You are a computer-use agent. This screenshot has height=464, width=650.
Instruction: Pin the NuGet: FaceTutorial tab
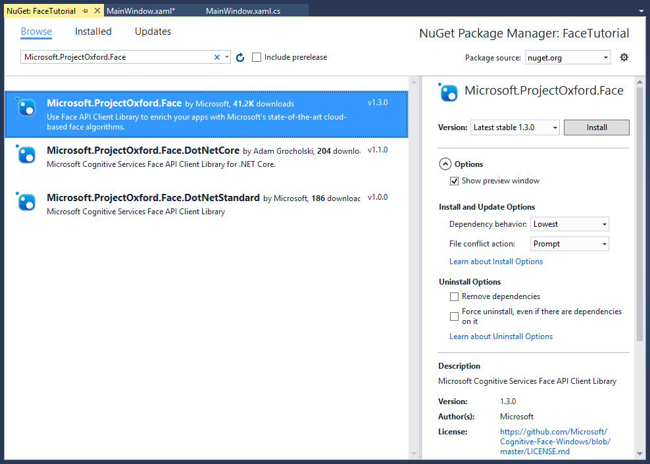(x=86, y=11)
